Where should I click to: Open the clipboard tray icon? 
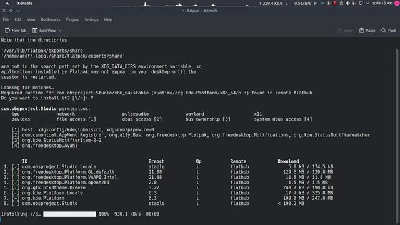(x=341, y=3)
